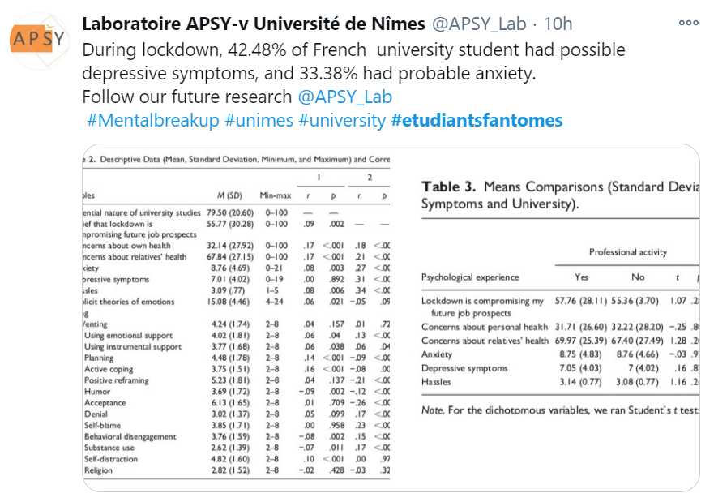The image size is (714, 502).
Task: Click the Religion row in Table 2
Action: tap(99, 470)
